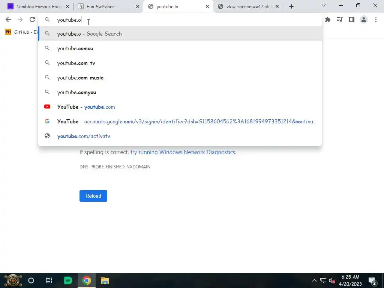Open the notification center icon
The image size is (384, 288).
372,281
